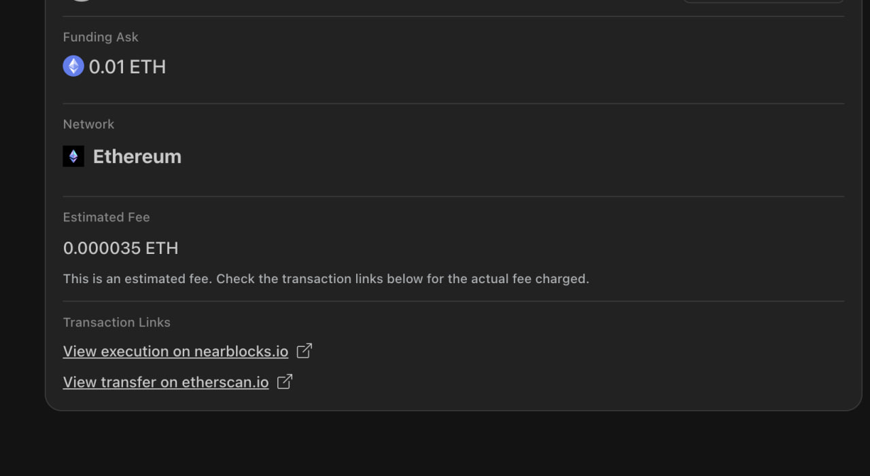The image size is (870, 476).
Task: Click the Network section label
Action: (x=88, y=124)
